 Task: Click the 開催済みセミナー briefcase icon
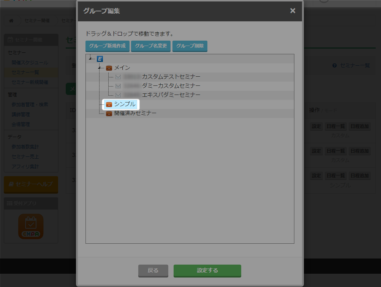click(x=109, y=114)
